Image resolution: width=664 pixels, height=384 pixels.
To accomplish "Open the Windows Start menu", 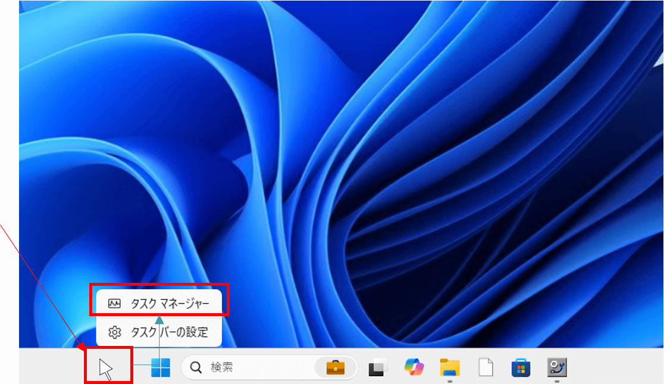I will (160, 368).
